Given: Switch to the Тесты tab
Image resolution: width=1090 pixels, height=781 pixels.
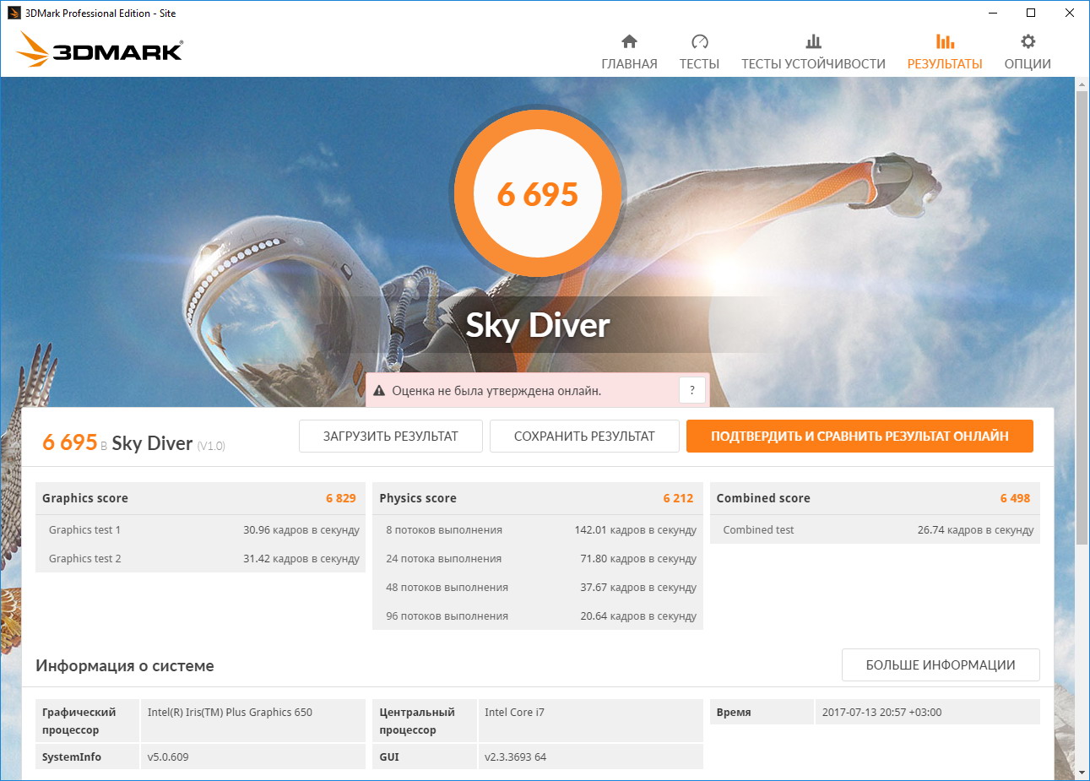Looking at the screenshot, I should tap(699, 52).
